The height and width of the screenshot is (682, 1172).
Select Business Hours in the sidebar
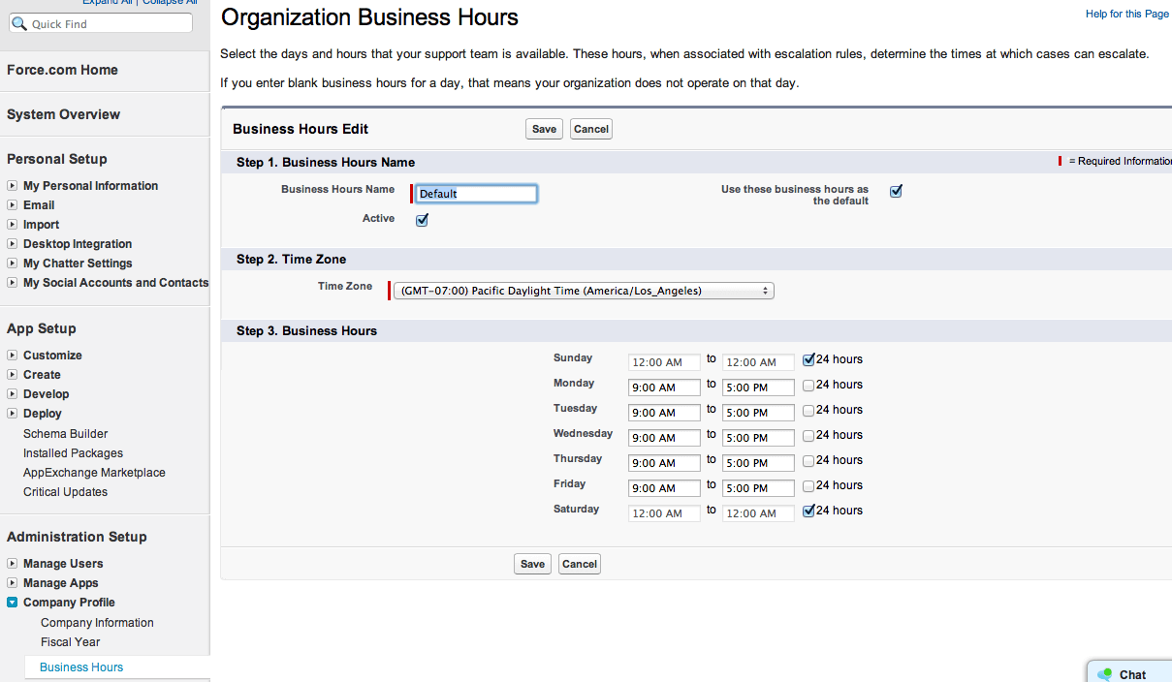click(x=80, y=666)
